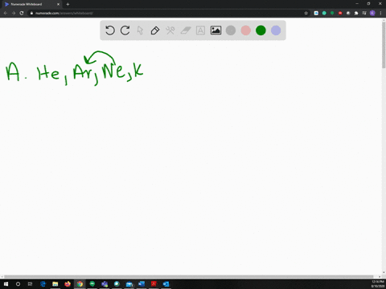Open the Windows Start menu
The width and height of the screenshot is (386, 289).
pos(6,284)
